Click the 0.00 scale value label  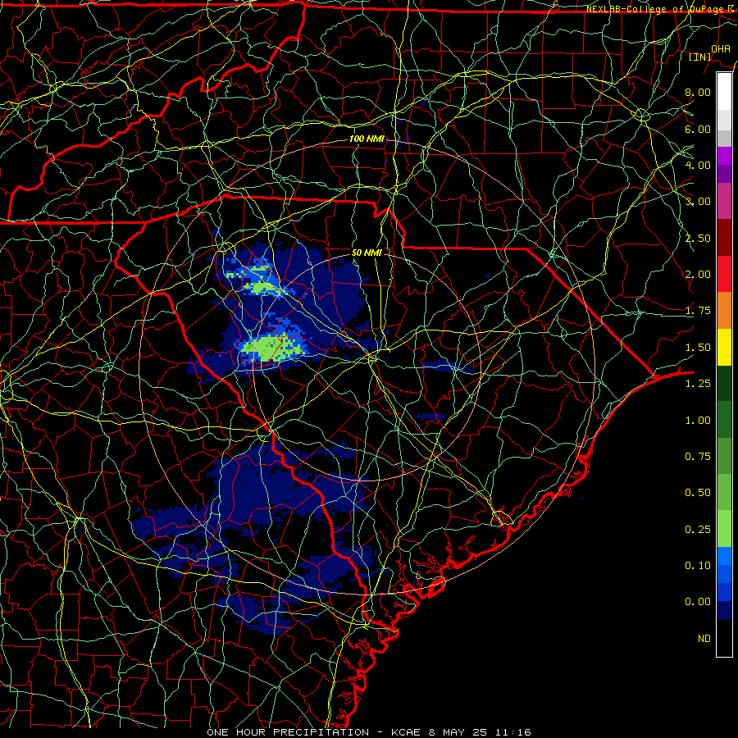click(x=698, y=602)
